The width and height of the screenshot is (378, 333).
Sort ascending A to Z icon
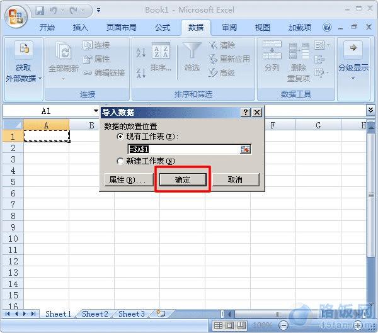click(141, 52)
